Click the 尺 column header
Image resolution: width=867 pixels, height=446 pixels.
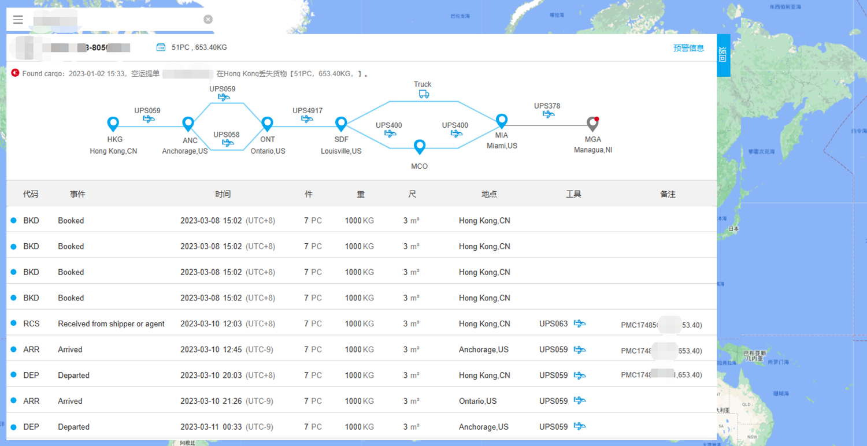click(x=412, y=194)
